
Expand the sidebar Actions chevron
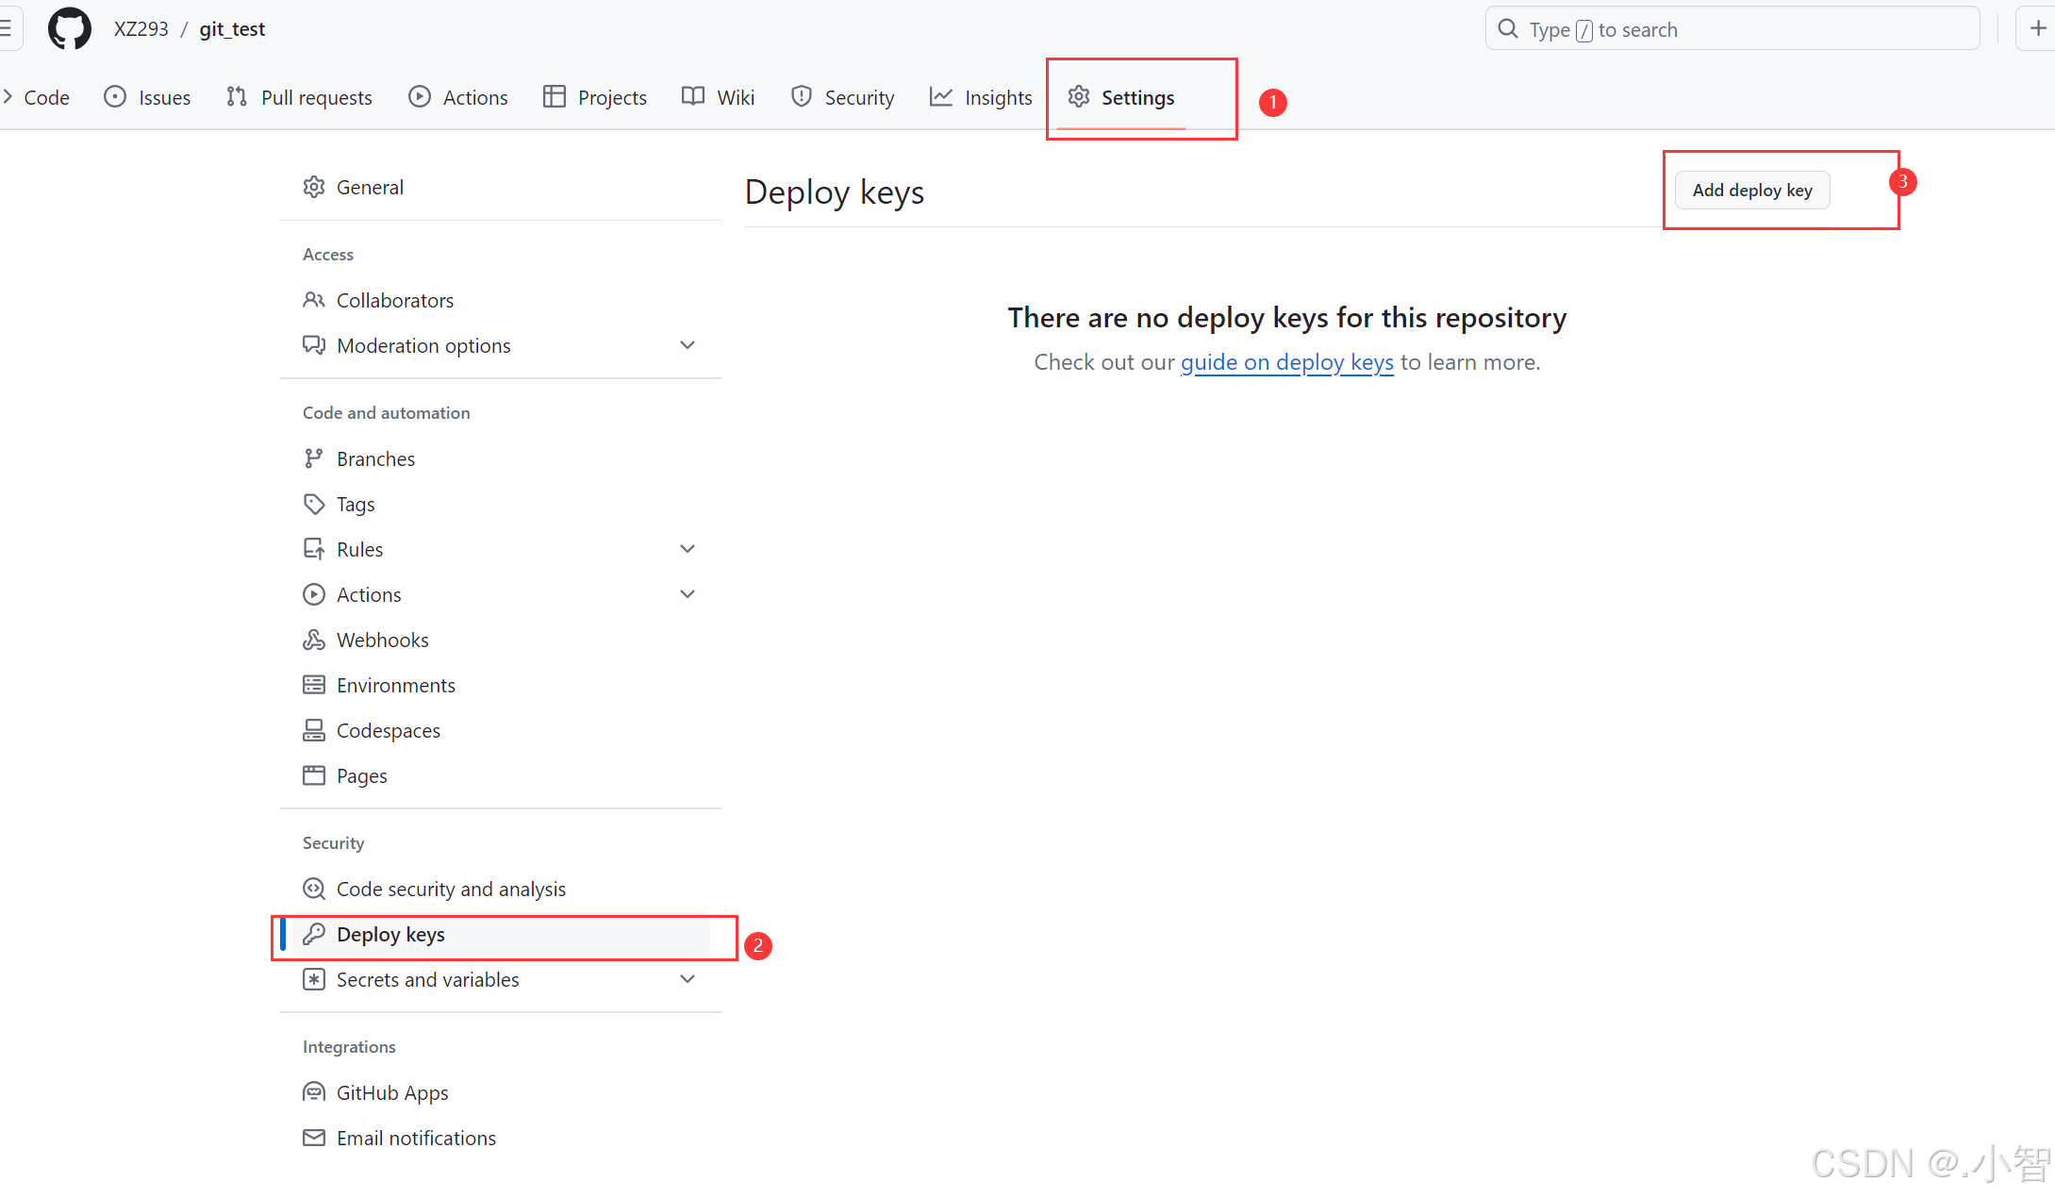688,594
